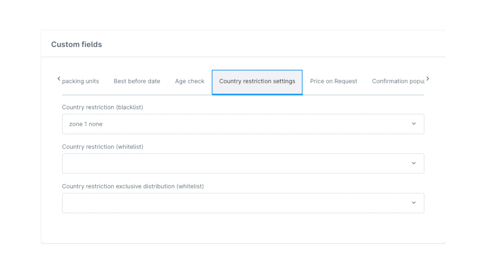Switch to the Price on Request tab

point(333,81)
